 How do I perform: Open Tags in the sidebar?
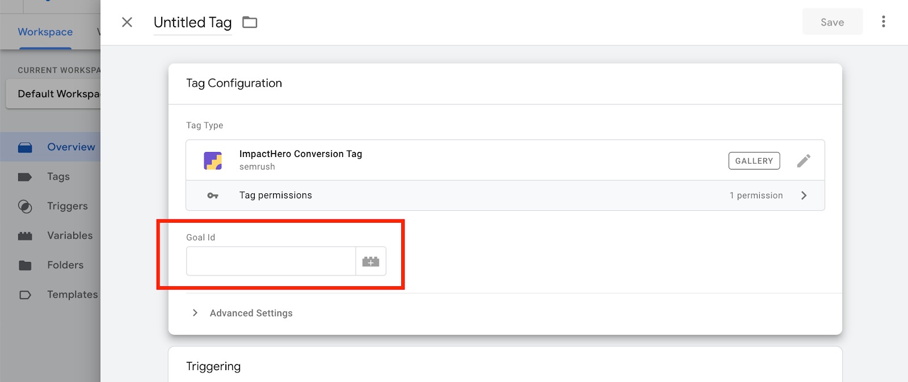[x=51, y=176]
